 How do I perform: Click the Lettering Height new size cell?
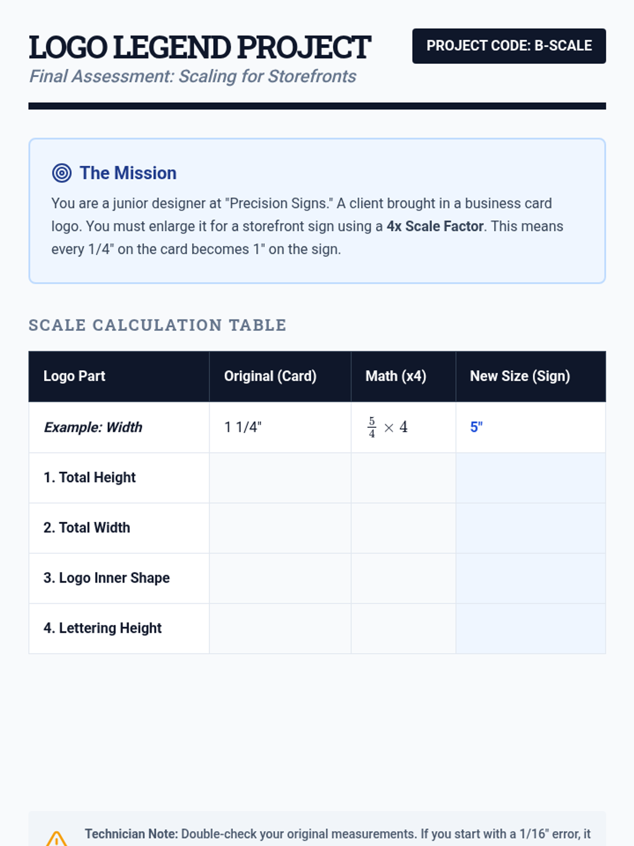[x=530, y=628]
